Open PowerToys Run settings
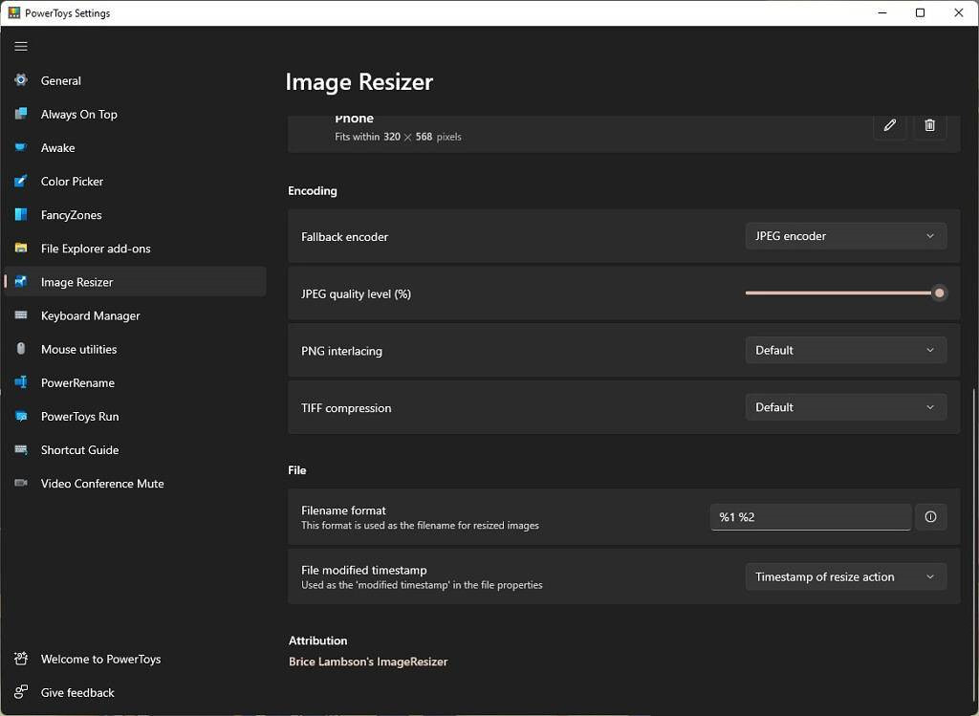The width and height of the screenshot is (979, 716). [79, 417]
